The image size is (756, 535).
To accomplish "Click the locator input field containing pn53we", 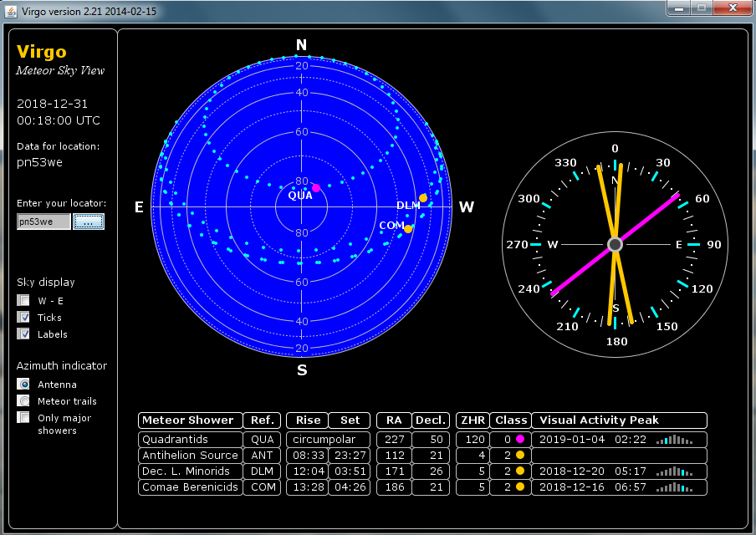I will pyautogui.click(x=43, y=222).
